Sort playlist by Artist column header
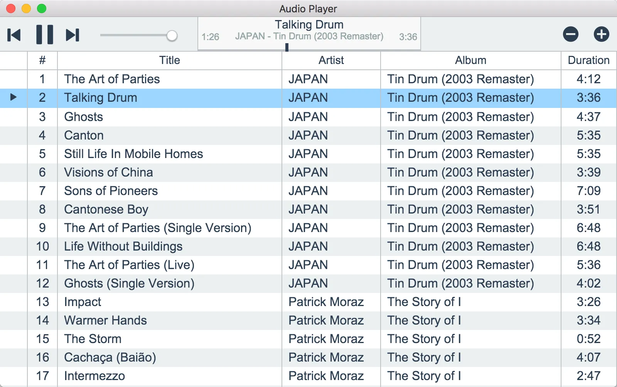This screenshot has height=387, width=617. (331, 61)
